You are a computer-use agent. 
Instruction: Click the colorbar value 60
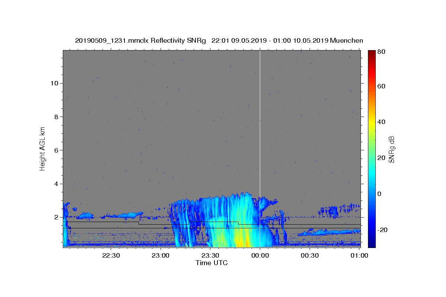(381, 86)
